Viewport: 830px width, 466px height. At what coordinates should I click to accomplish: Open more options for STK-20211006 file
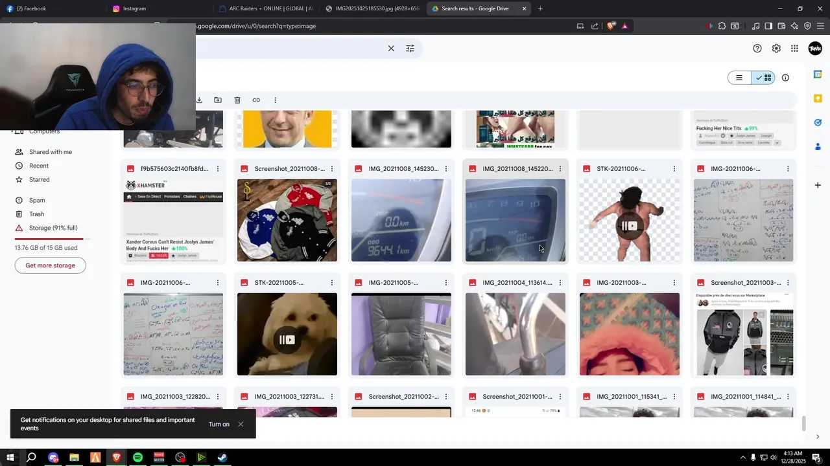674,169
